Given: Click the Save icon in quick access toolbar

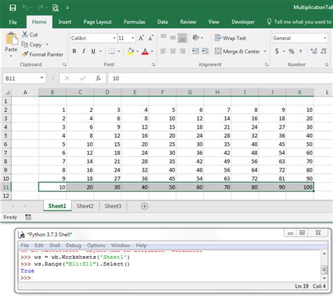Looking at the screenshot, I should [x=13, y=8].
